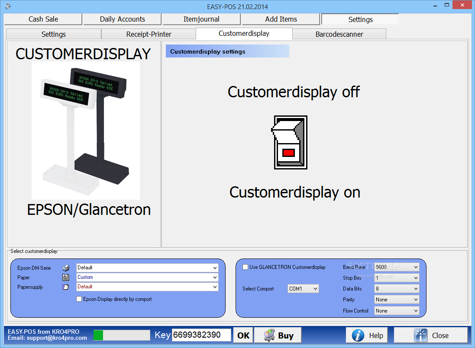Screen dimensions: 475x348
Task: Click the EPSON/Glancetron label
Action: tap(89, 210)
